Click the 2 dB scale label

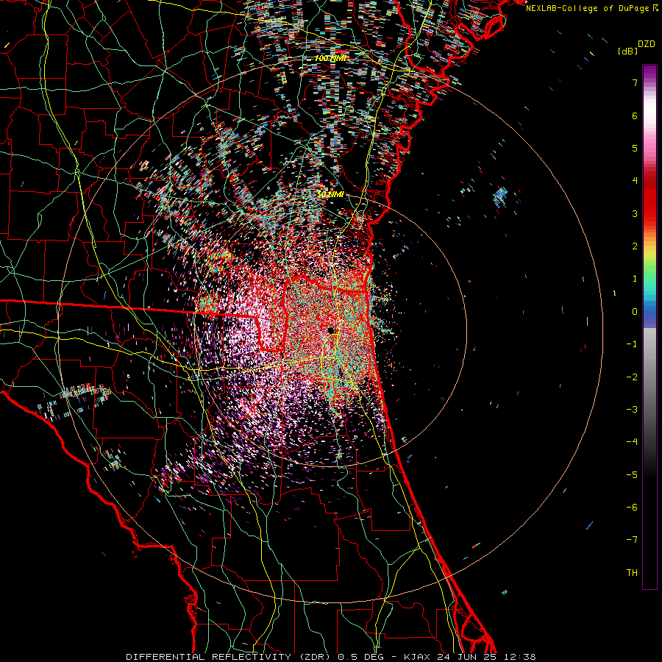pos(635,246)
